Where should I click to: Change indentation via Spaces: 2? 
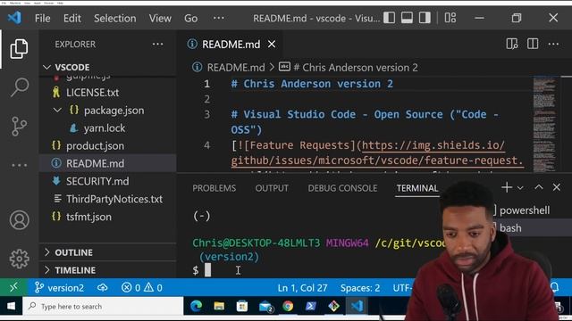[x=360, y=288]
